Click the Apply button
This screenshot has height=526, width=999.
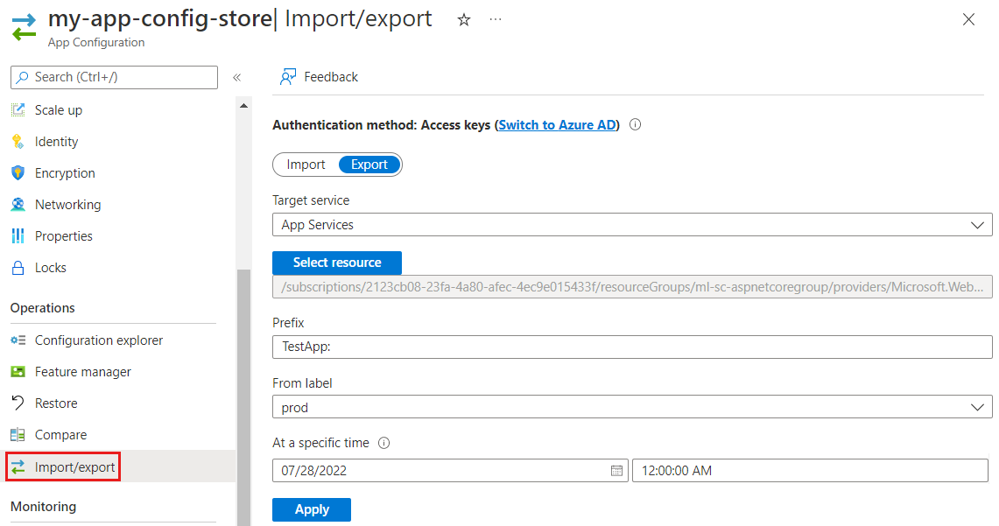311,509
